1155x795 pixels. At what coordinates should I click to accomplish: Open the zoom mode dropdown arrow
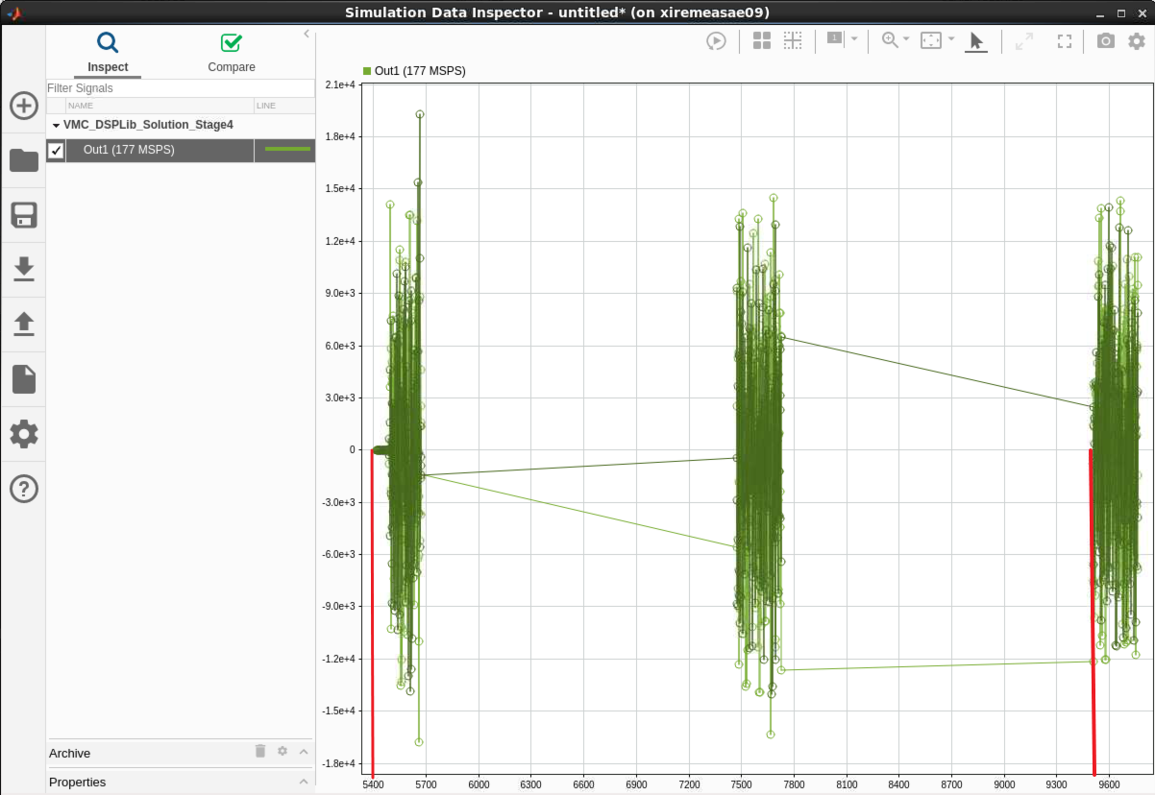coord(906,39)
